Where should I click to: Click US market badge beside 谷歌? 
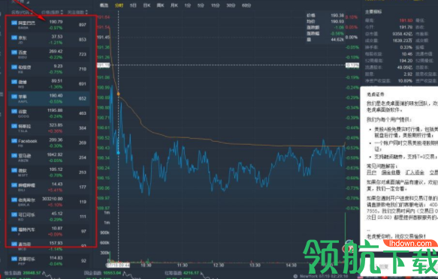(14, 111)
